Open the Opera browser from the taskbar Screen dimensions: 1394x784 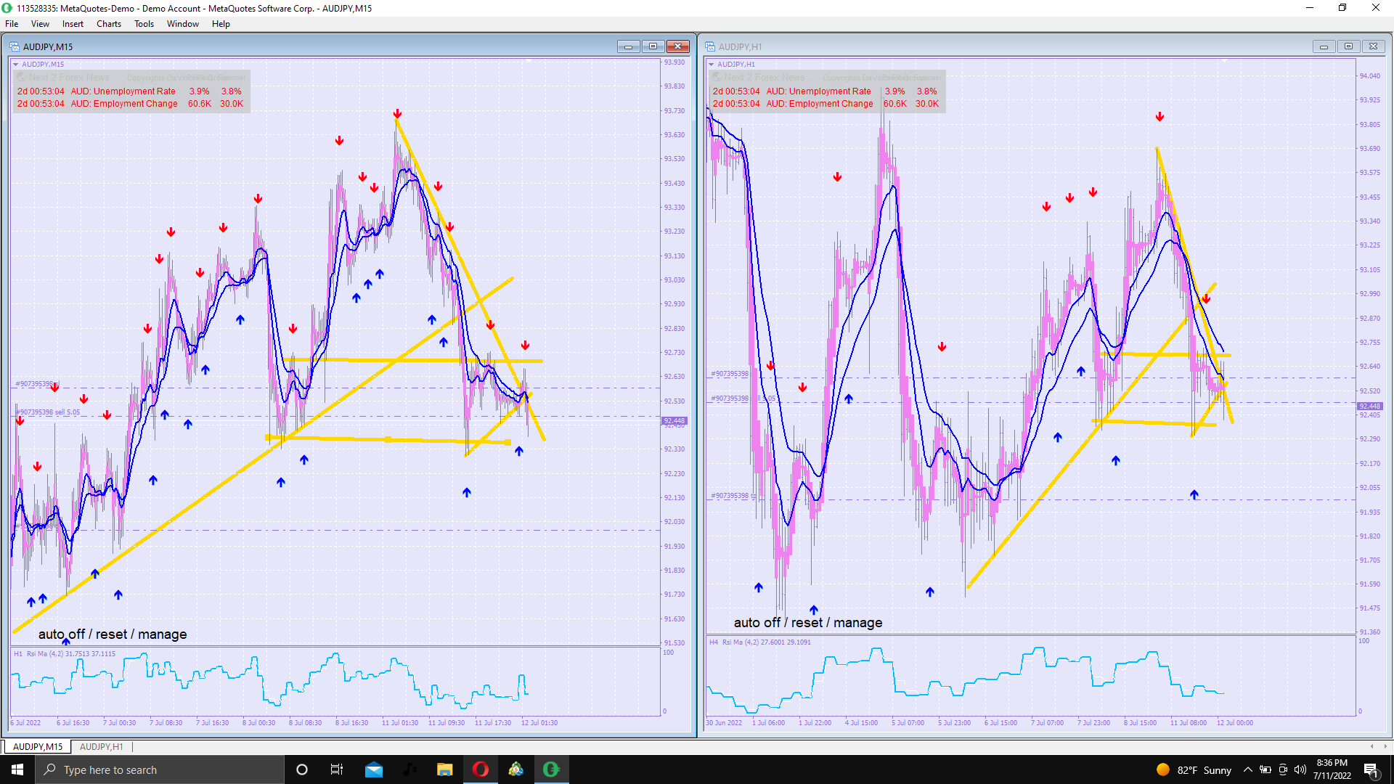(481, 769)
